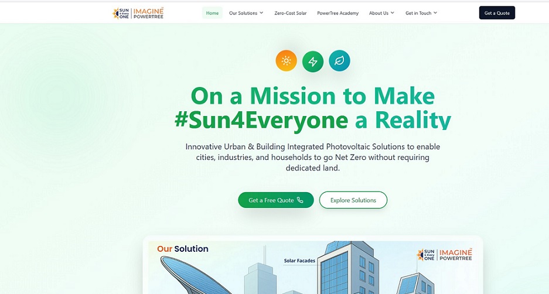The height and width of the screenshot is (294, 549).
Task: Click the teal leaf icon circle
Action: pyautogui.click(x=339, y=61)
